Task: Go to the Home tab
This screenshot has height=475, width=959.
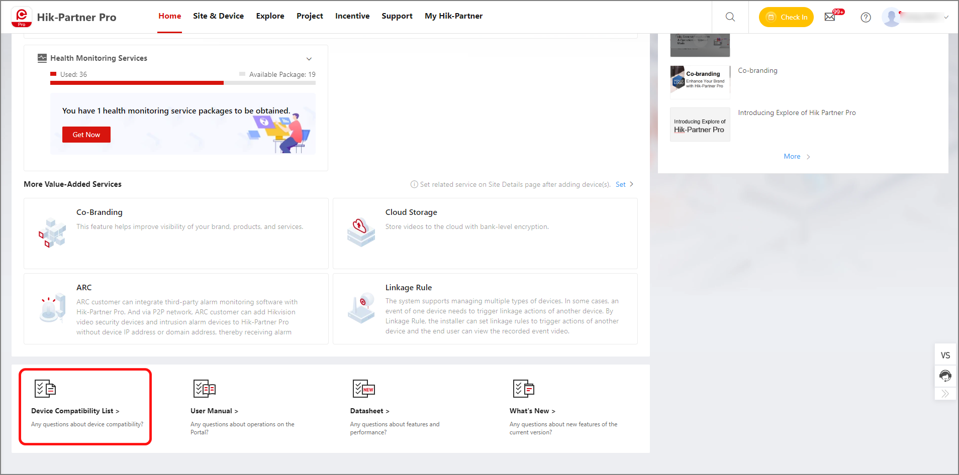Action: pos(170,16)
